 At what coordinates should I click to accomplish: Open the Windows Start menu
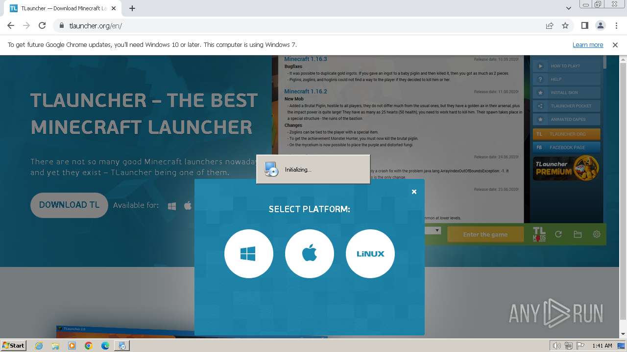pyautogui.click(x=13, y=345)
